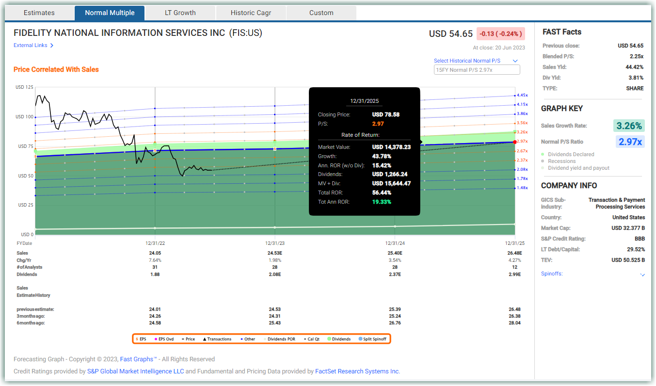Image resolution: width=656 pixels, height=386 pixels.
Task: Toggle Dividend yield and payout option
Action: click(576, 168)
